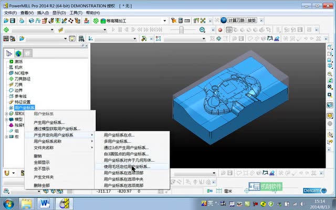Screen dimensions: 336x210
Task: Open Windows Start menu
Action: pyautogui.click(x=8, y=204)
